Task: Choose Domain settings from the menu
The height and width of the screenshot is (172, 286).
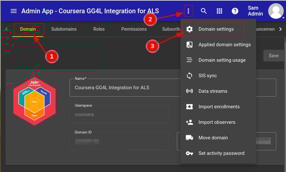Action: 218,29
